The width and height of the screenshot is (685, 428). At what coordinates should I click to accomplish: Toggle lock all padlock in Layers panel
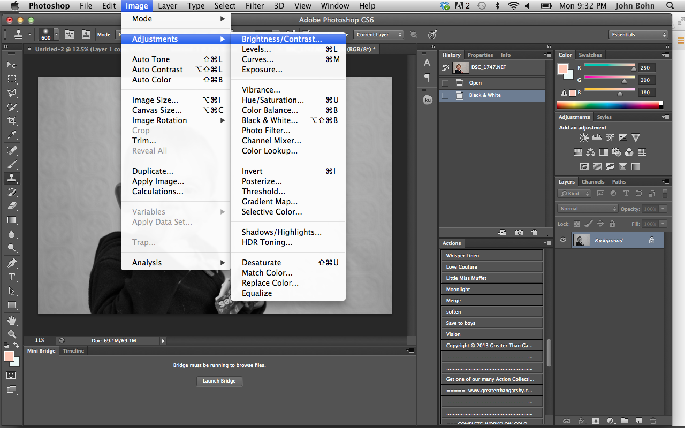(x=612, y=224)
